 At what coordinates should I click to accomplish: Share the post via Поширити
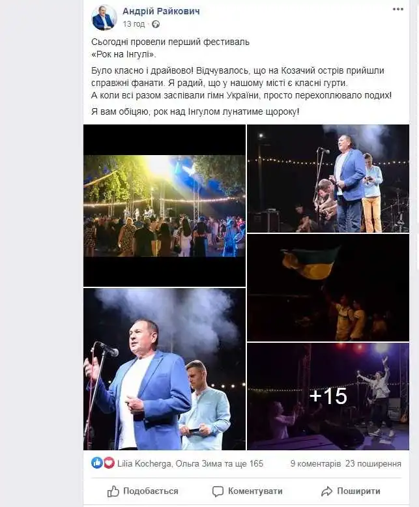pyautogui.click(x=351, y=491)
